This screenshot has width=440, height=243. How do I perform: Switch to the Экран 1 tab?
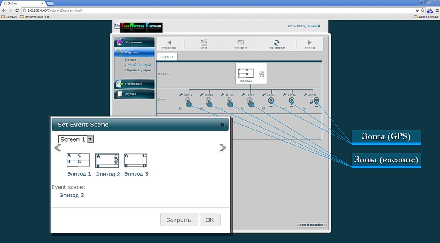tap(167, 57)
